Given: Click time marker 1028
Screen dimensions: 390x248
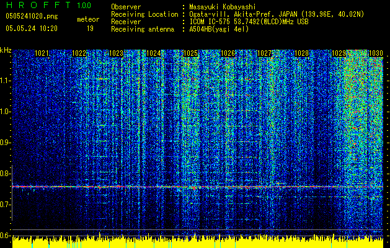Looking at the screenshot, I should [x=301, y=53].
